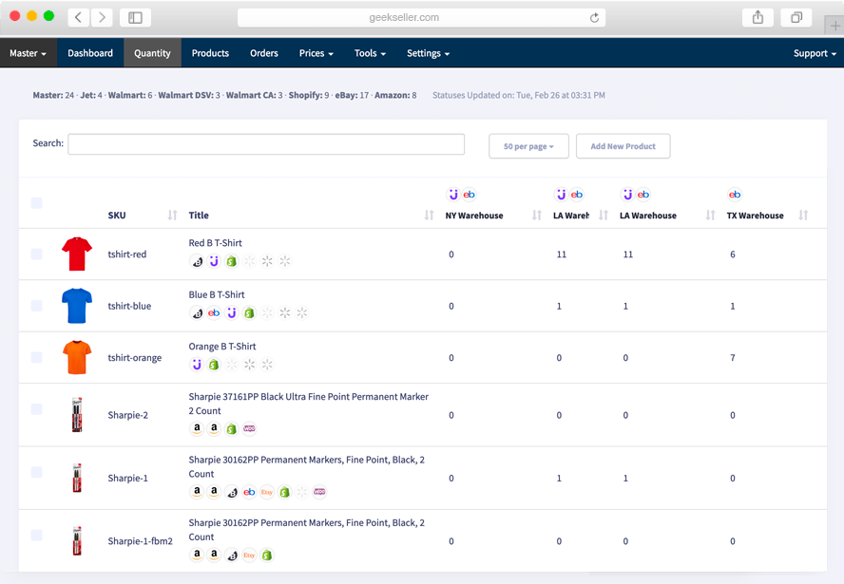Tick the Sharpie-2 row checkbox
Viewport: 844px width, 584px height.
click(37, 409)
